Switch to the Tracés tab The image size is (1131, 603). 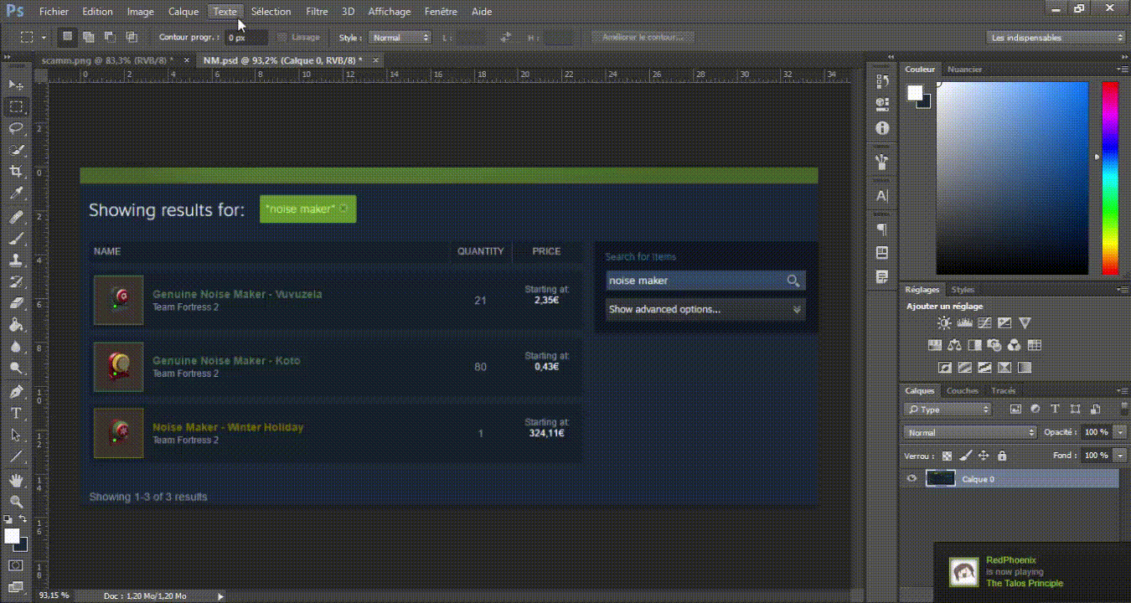(x=1003, y=391)
